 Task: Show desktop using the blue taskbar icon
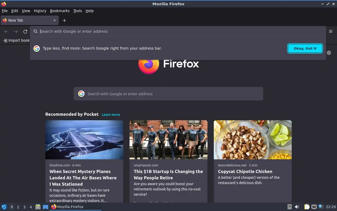(x=46, y=207)
